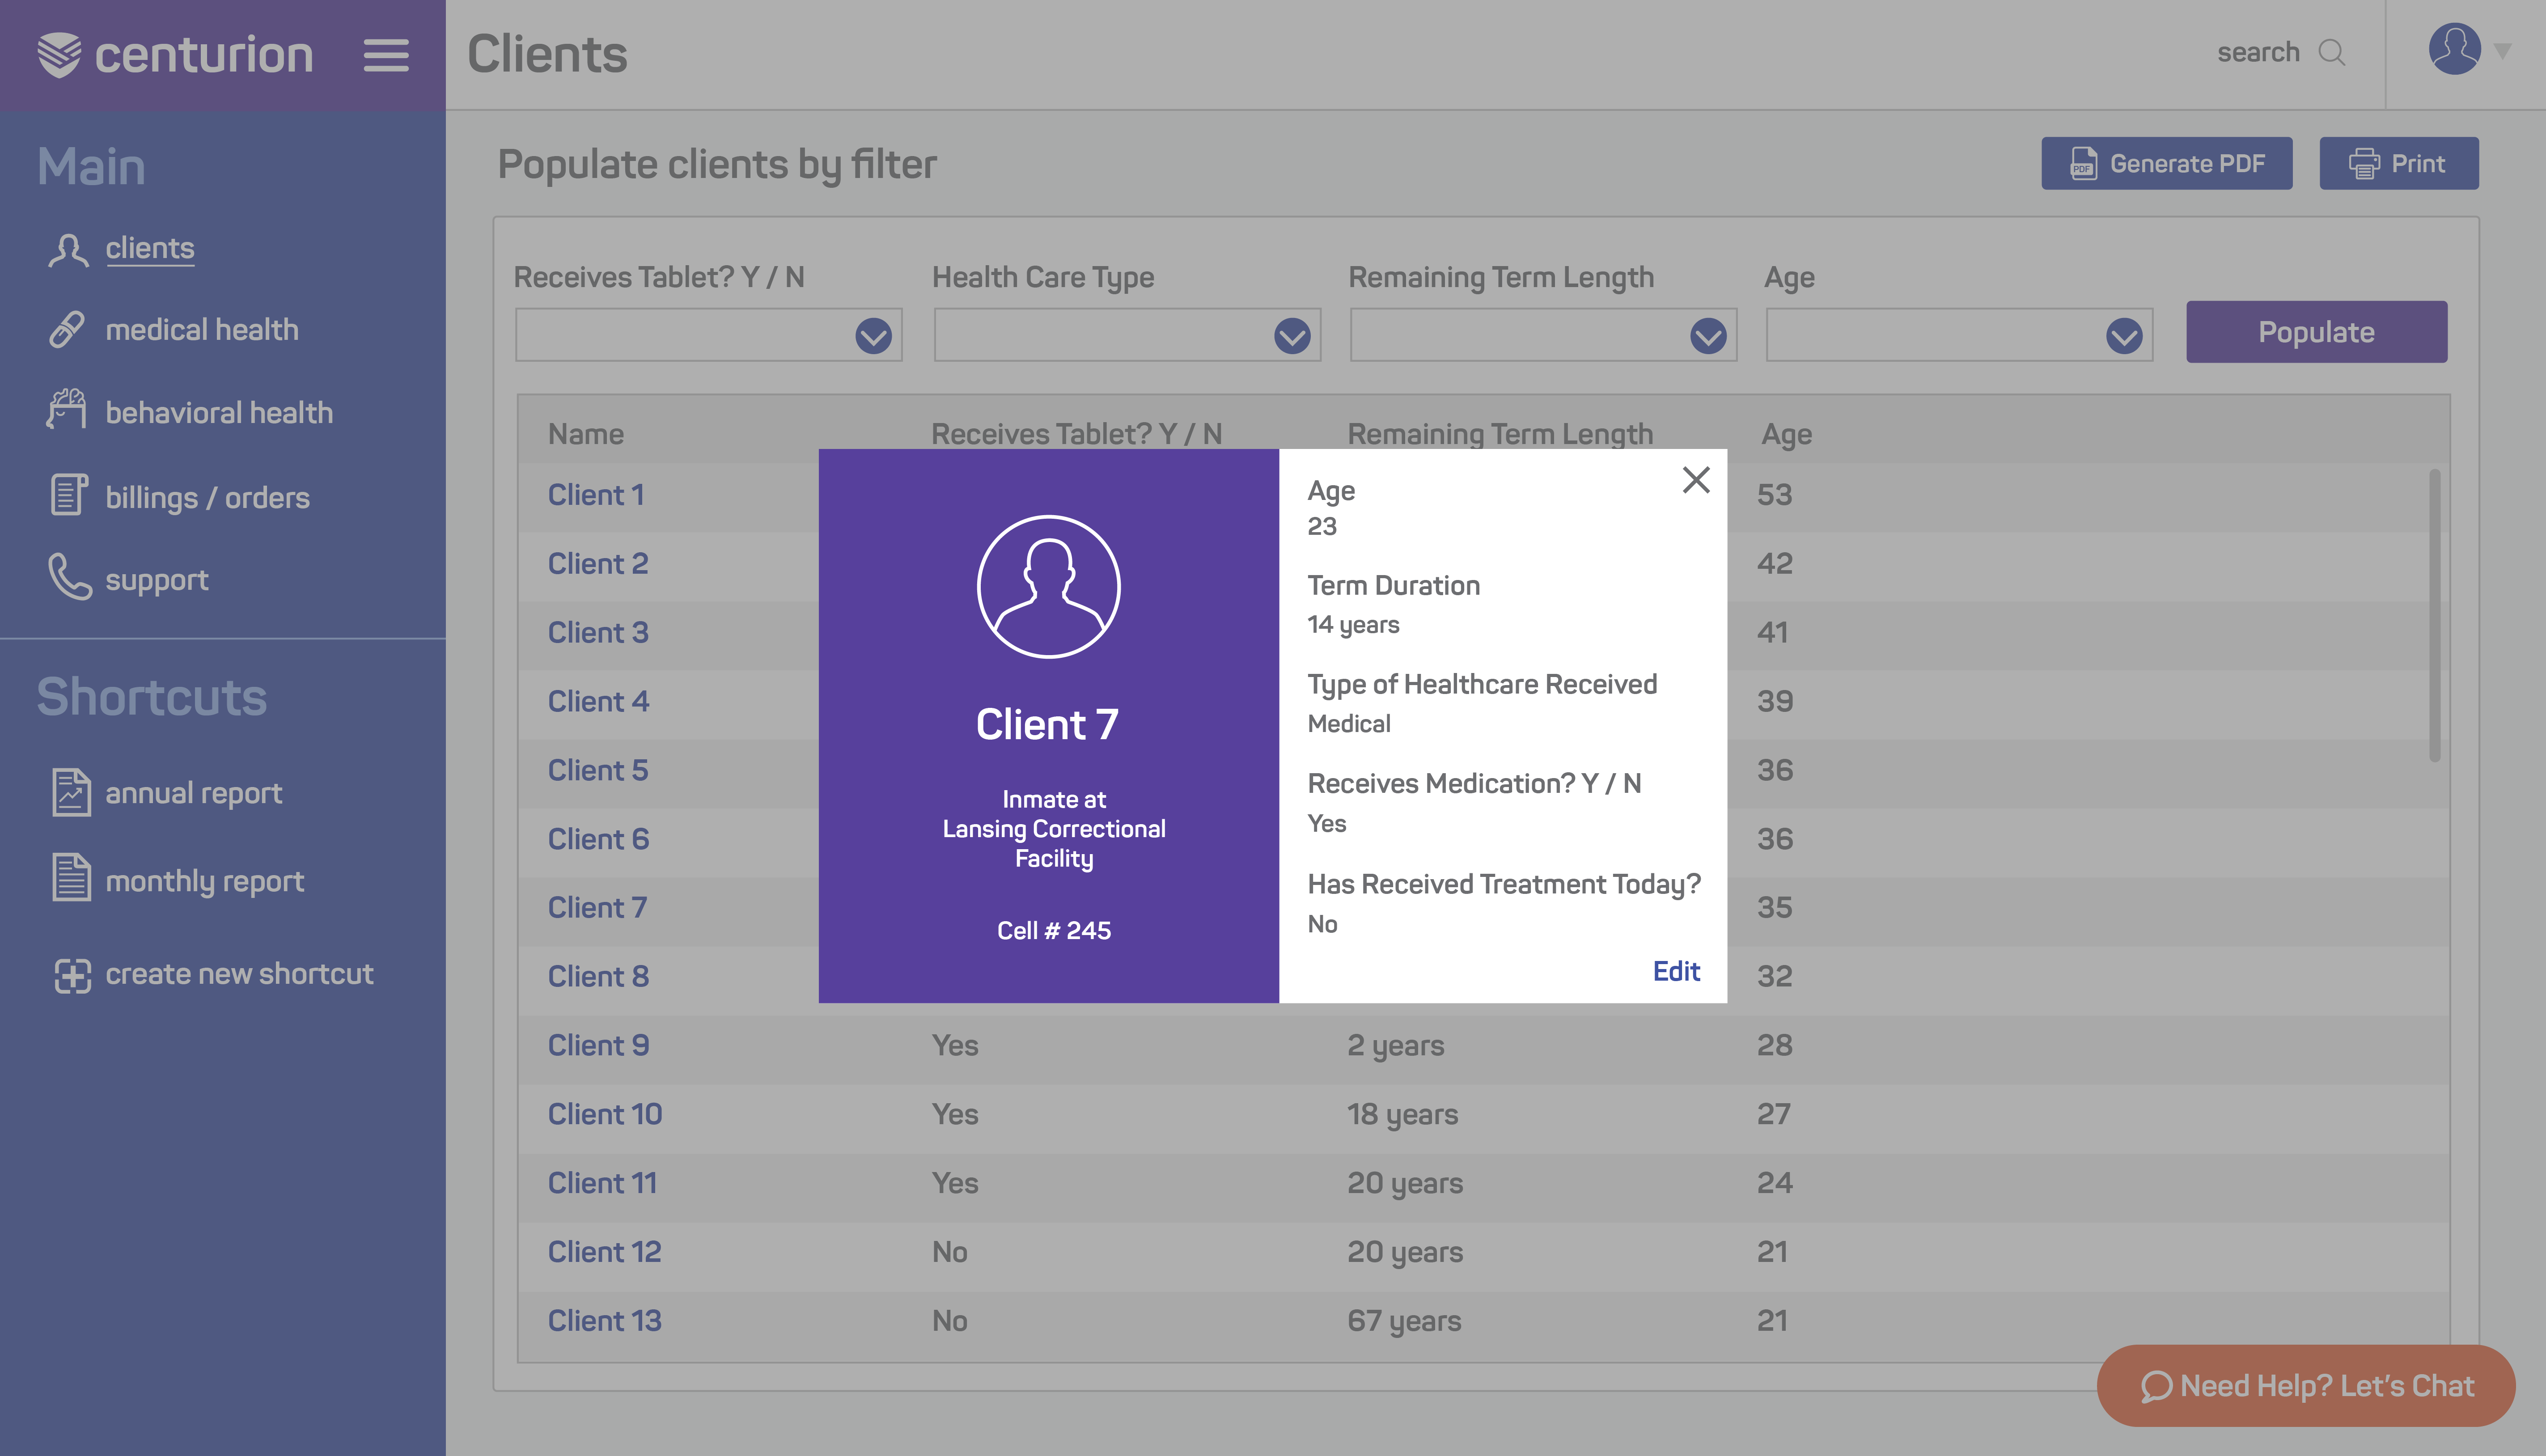Viewport: 2546px width, 1456px height.
Task: Click the clients table scrollbar
Action: [x=2434, y=616]
